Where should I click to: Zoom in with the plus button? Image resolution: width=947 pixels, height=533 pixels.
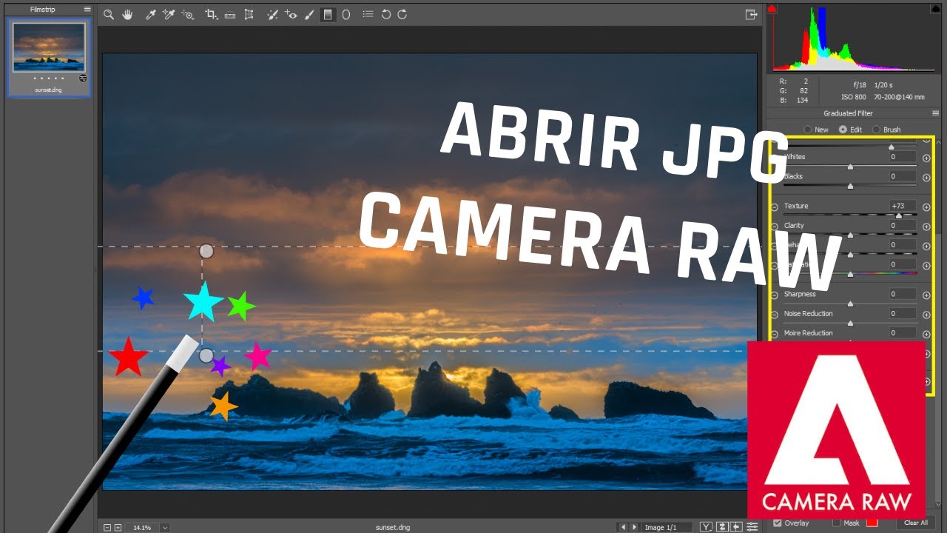pos(118,527)
